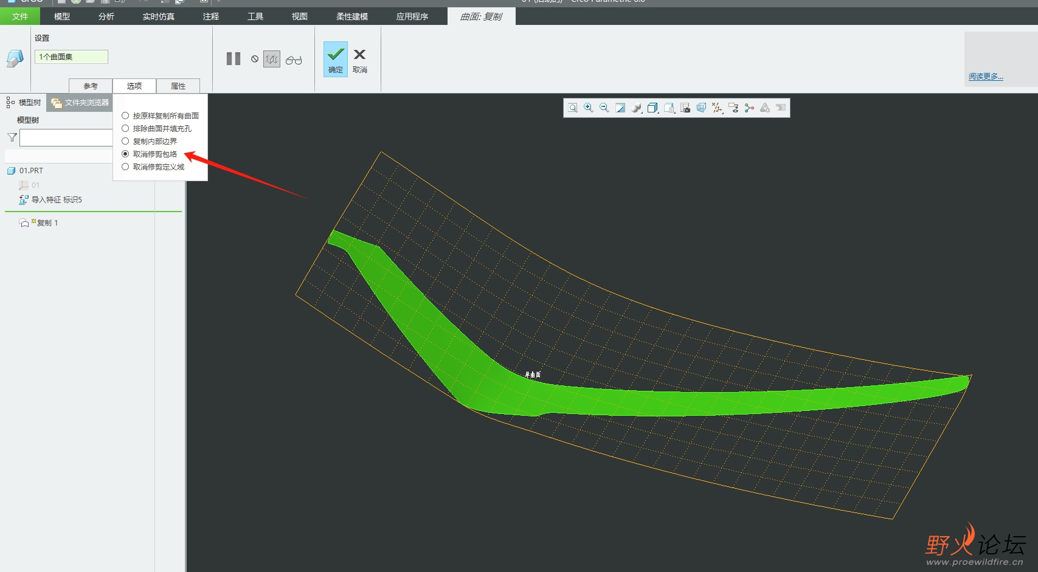Viewport: 1038px width, 572px height.
Task: Open the 柔性建模 ribbon tab
Action: pos(352,16)
